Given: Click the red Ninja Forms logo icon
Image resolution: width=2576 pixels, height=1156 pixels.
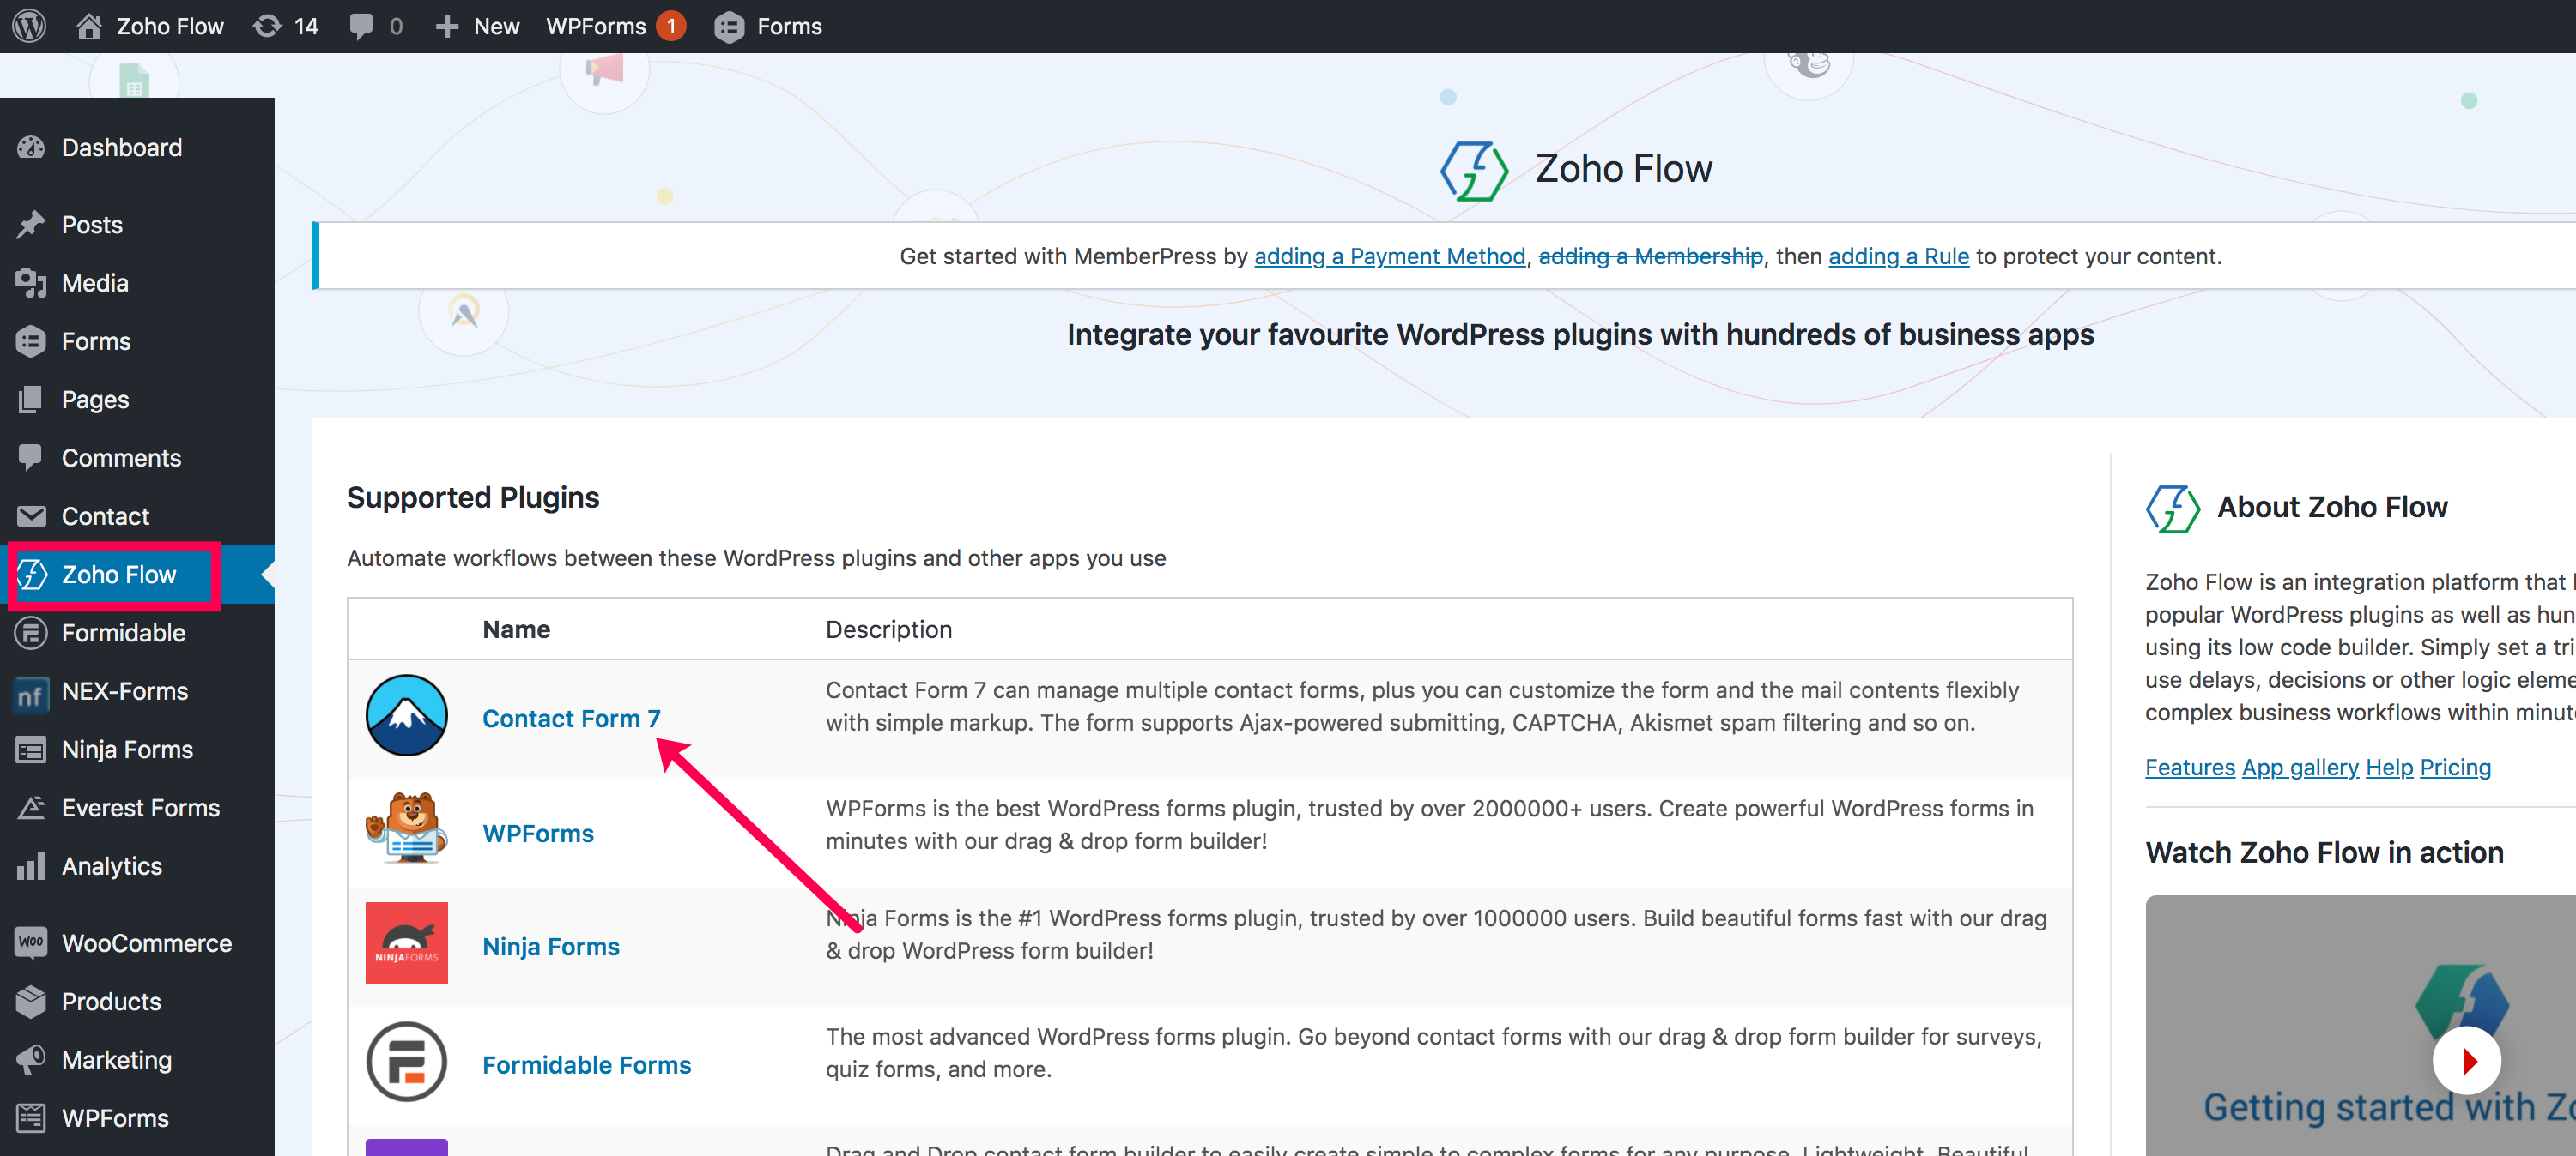Looking at the screenshot, I should point(406,943).
